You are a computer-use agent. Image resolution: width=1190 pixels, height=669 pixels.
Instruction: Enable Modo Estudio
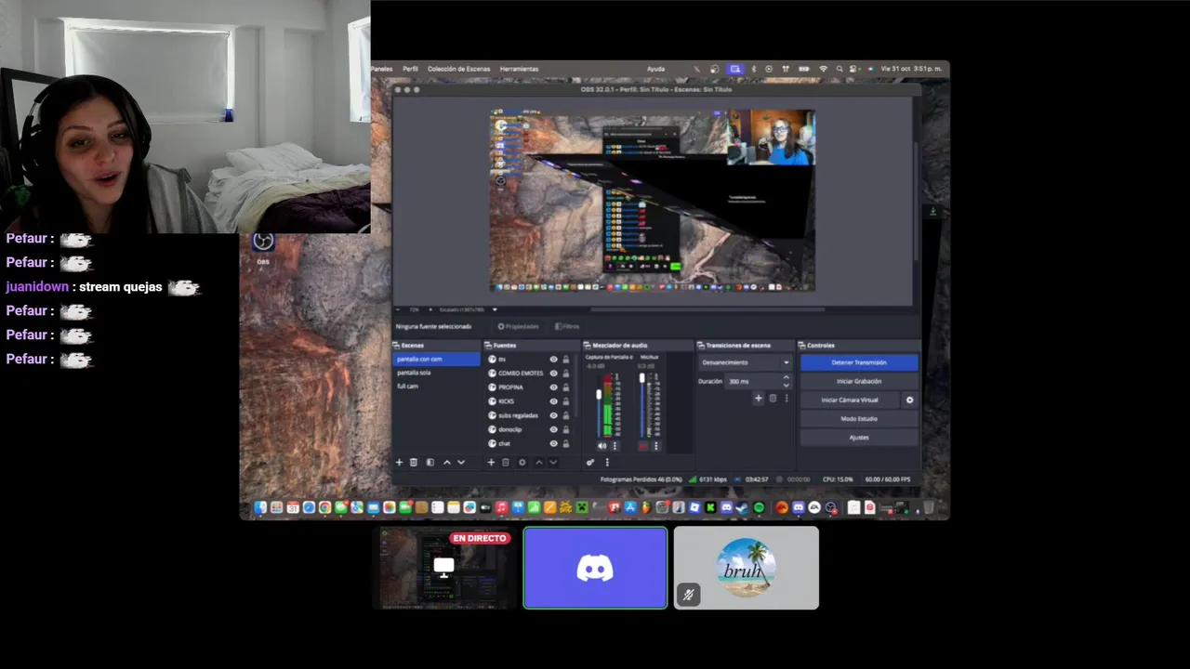(x=859, y=418)
